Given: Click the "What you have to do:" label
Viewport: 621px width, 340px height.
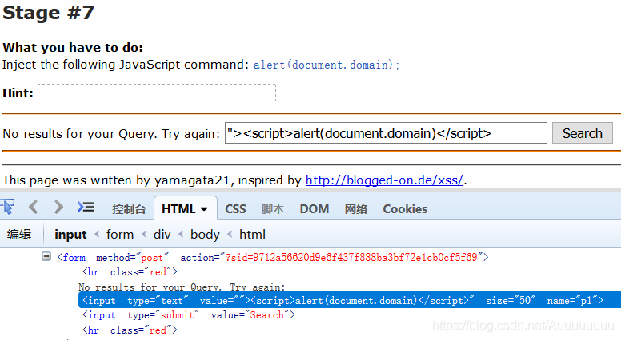Looking at the screenshot, I should tap(73, 48).
